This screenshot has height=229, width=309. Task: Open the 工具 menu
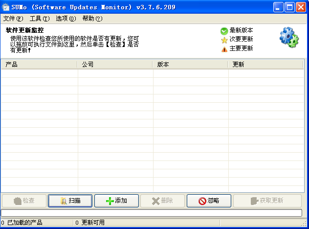[40, 19]
